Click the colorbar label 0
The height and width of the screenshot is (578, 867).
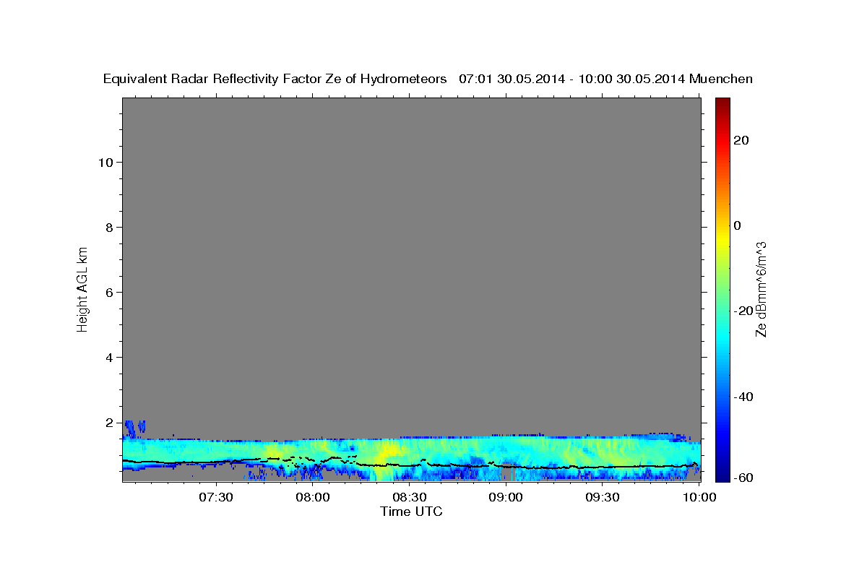click(738, 225)
